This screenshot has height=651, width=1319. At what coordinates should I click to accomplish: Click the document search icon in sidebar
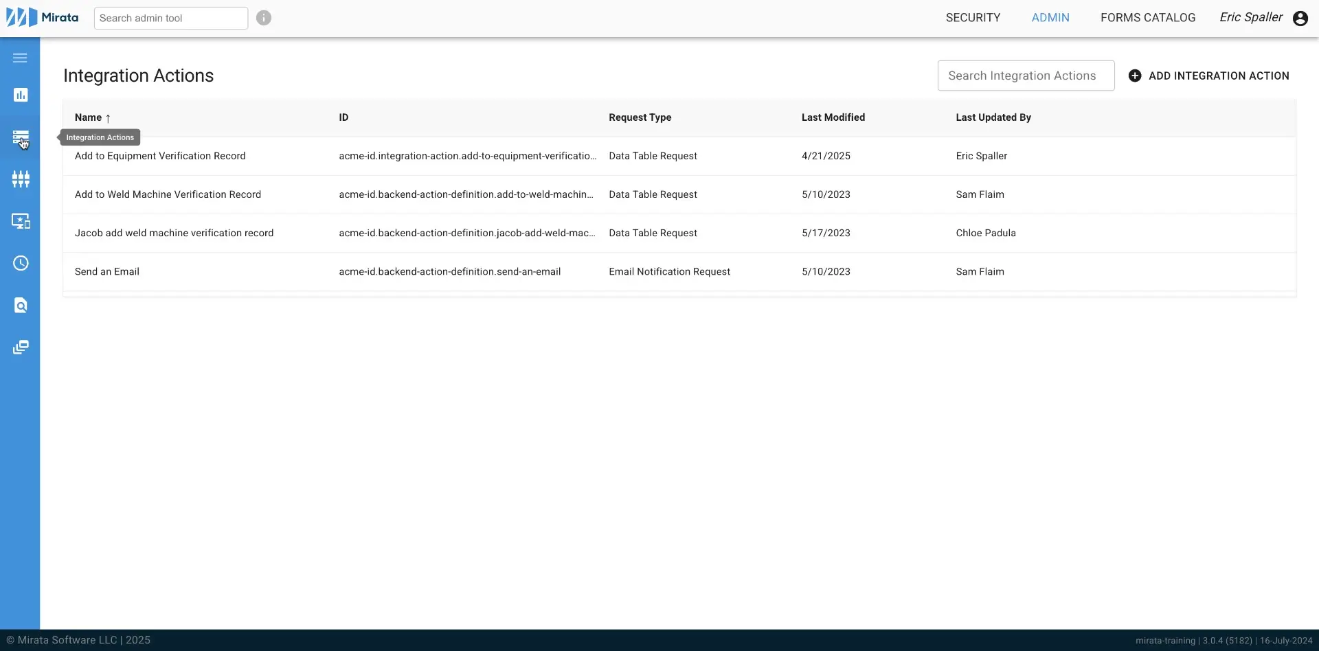(20, 306)
